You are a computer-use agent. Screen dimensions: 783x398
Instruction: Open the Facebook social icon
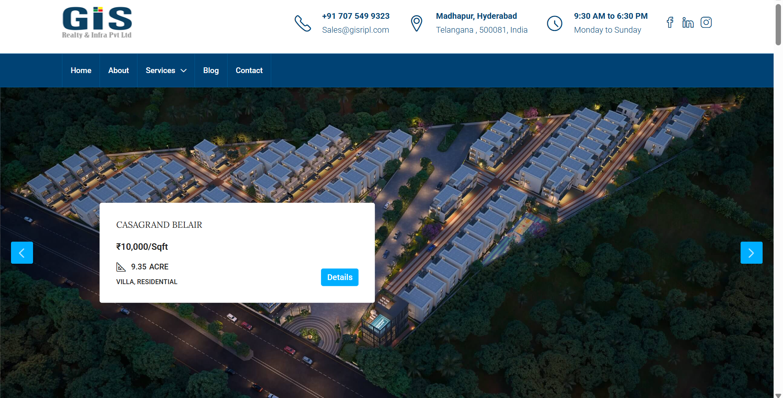pyautogui.click(x=670, y=22)
